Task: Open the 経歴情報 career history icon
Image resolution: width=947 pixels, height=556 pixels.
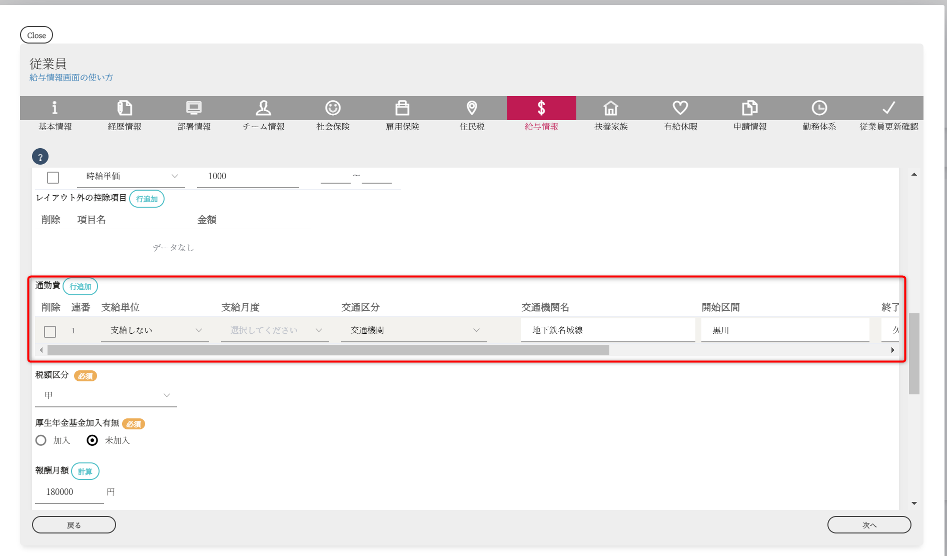Action: pyautogui.click(x=125, y=108)
